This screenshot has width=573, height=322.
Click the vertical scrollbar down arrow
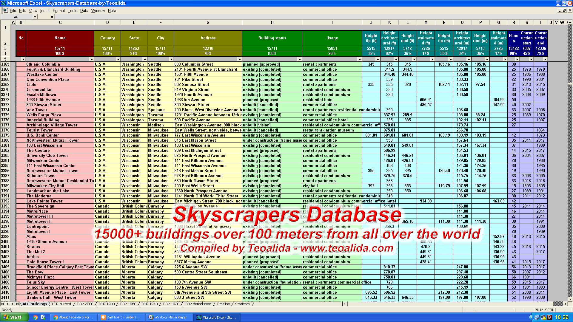click(570, 299)
